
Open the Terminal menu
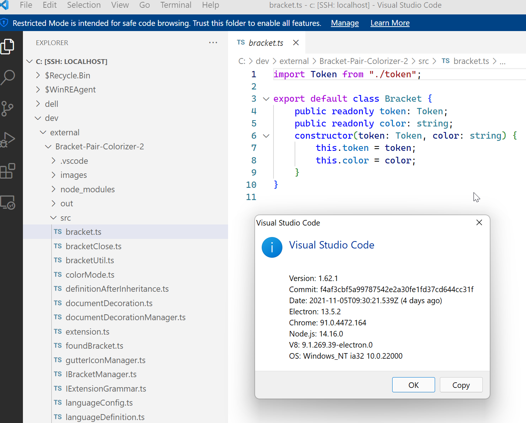[176, 5]
